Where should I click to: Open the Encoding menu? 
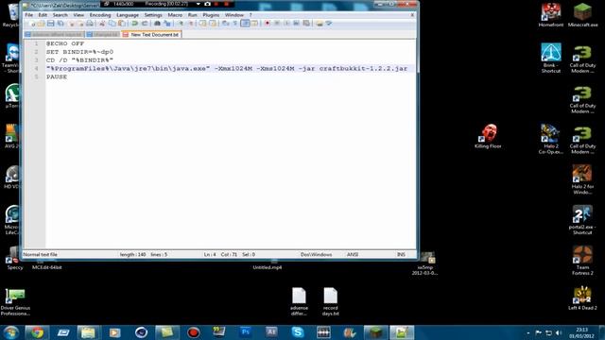pyautogui.click(x=100, y=15)
